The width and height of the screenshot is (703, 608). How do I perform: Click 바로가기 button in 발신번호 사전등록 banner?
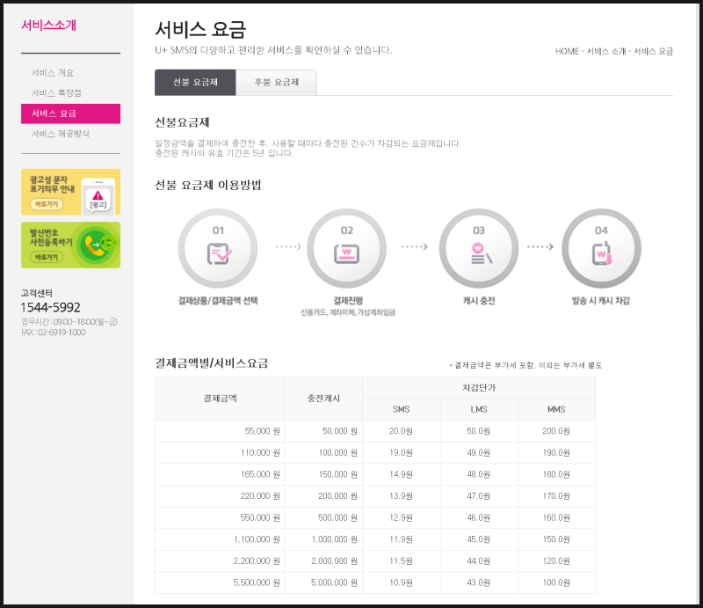tap(47, 257)
